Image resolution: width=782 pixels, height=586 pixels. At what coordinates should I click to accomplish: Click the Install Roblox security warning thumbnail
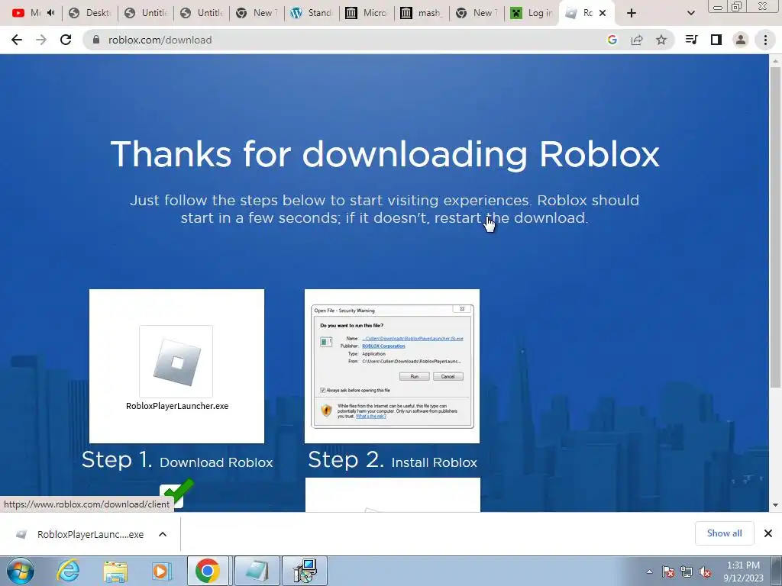[392, 366]
